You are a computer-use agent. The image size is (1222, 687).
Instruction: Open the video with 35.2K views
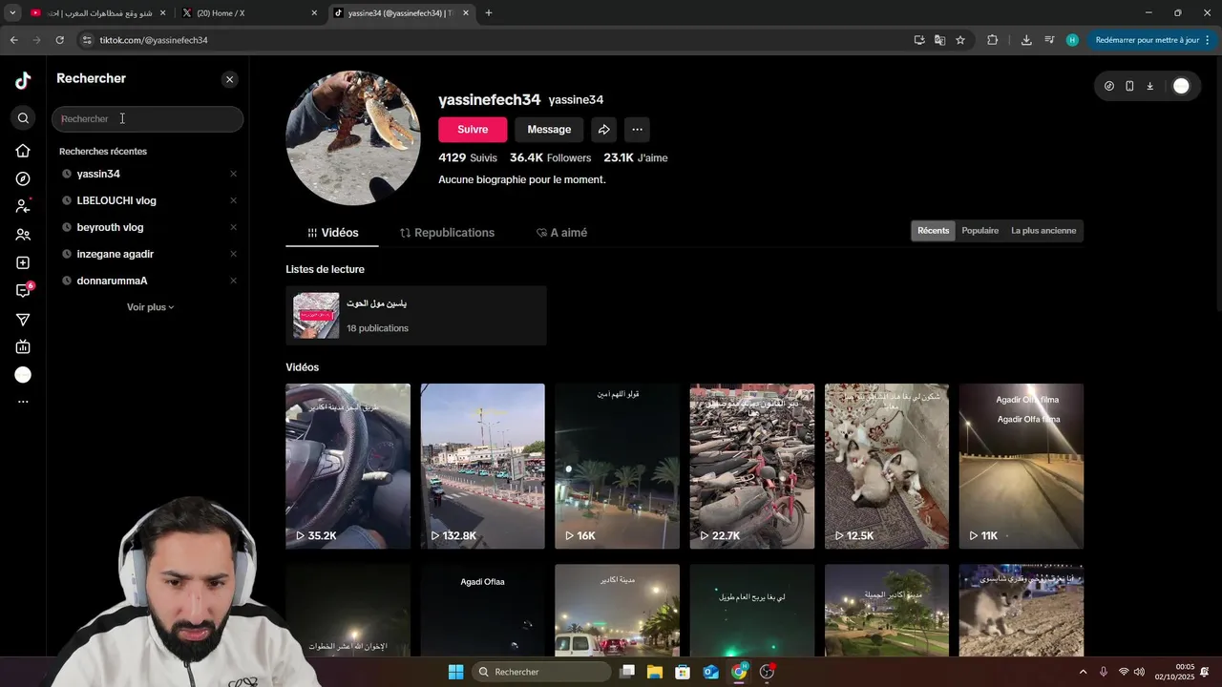348,467
